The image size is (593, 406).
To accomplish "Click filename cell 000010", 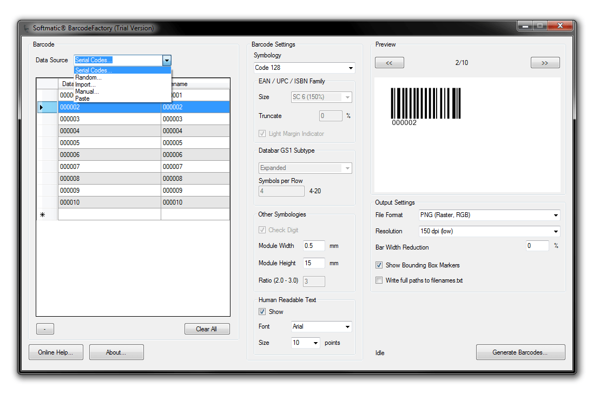I will [x=195, y=202].
